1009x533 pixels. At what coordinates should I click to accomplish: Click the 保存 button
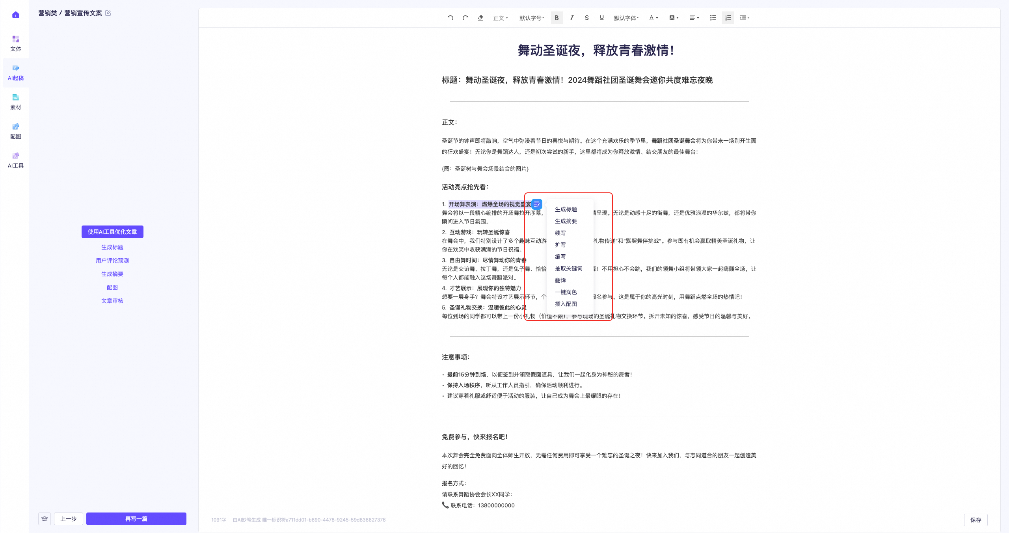click(x=976, y=520)
